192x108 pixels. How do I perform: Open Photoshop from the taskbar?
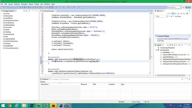click(31, 106)
